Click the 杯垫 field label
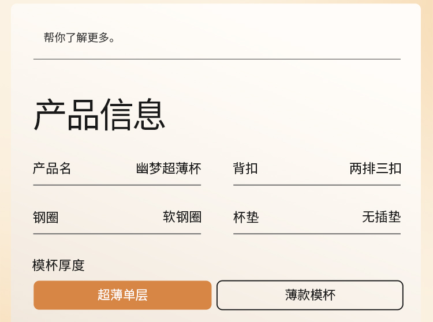Screen dimensions: 433x322 (246, 217)
